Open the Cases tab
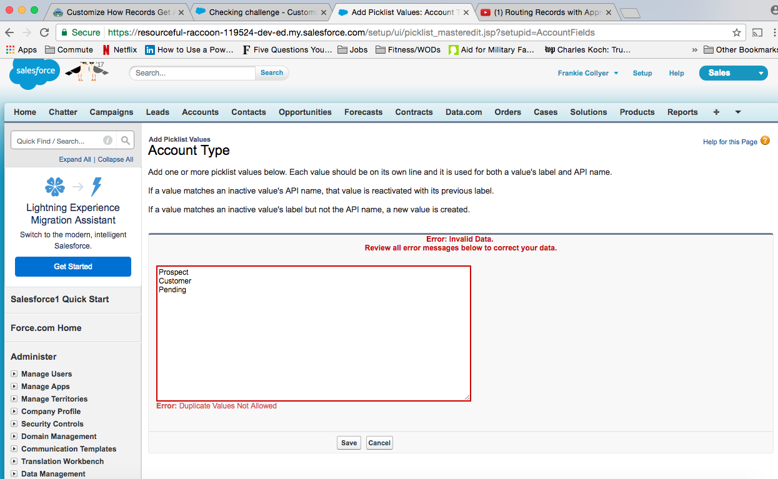The height and width of the screenshot is (479, 778). (x=546, y=112)
